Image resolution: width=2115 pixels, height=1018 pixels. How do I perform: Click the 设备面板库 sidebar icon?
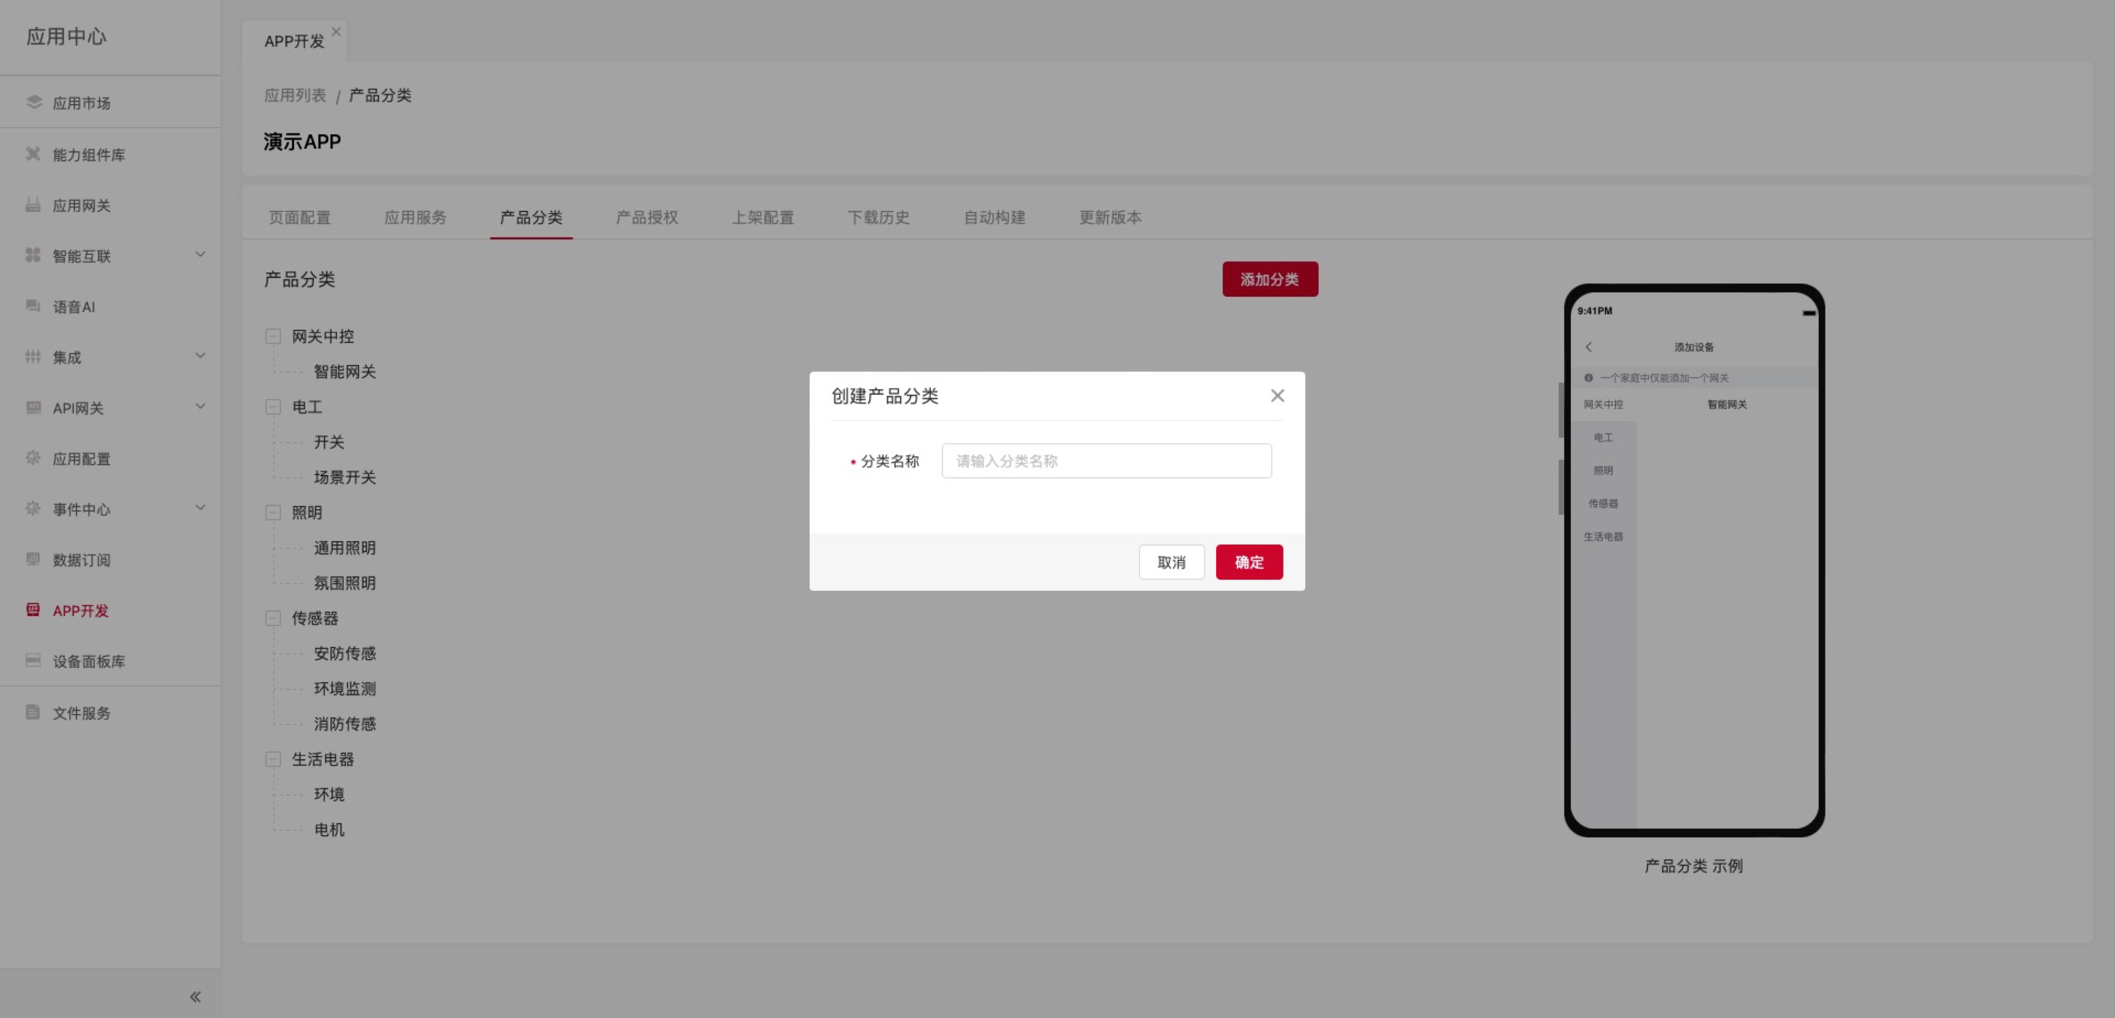[x=34, y=660]
